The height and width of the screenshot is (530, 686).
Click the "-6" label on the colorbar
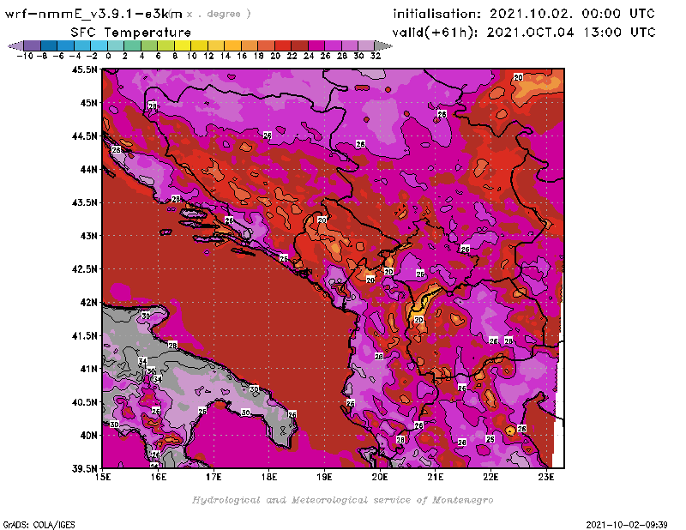pos(58,56)
